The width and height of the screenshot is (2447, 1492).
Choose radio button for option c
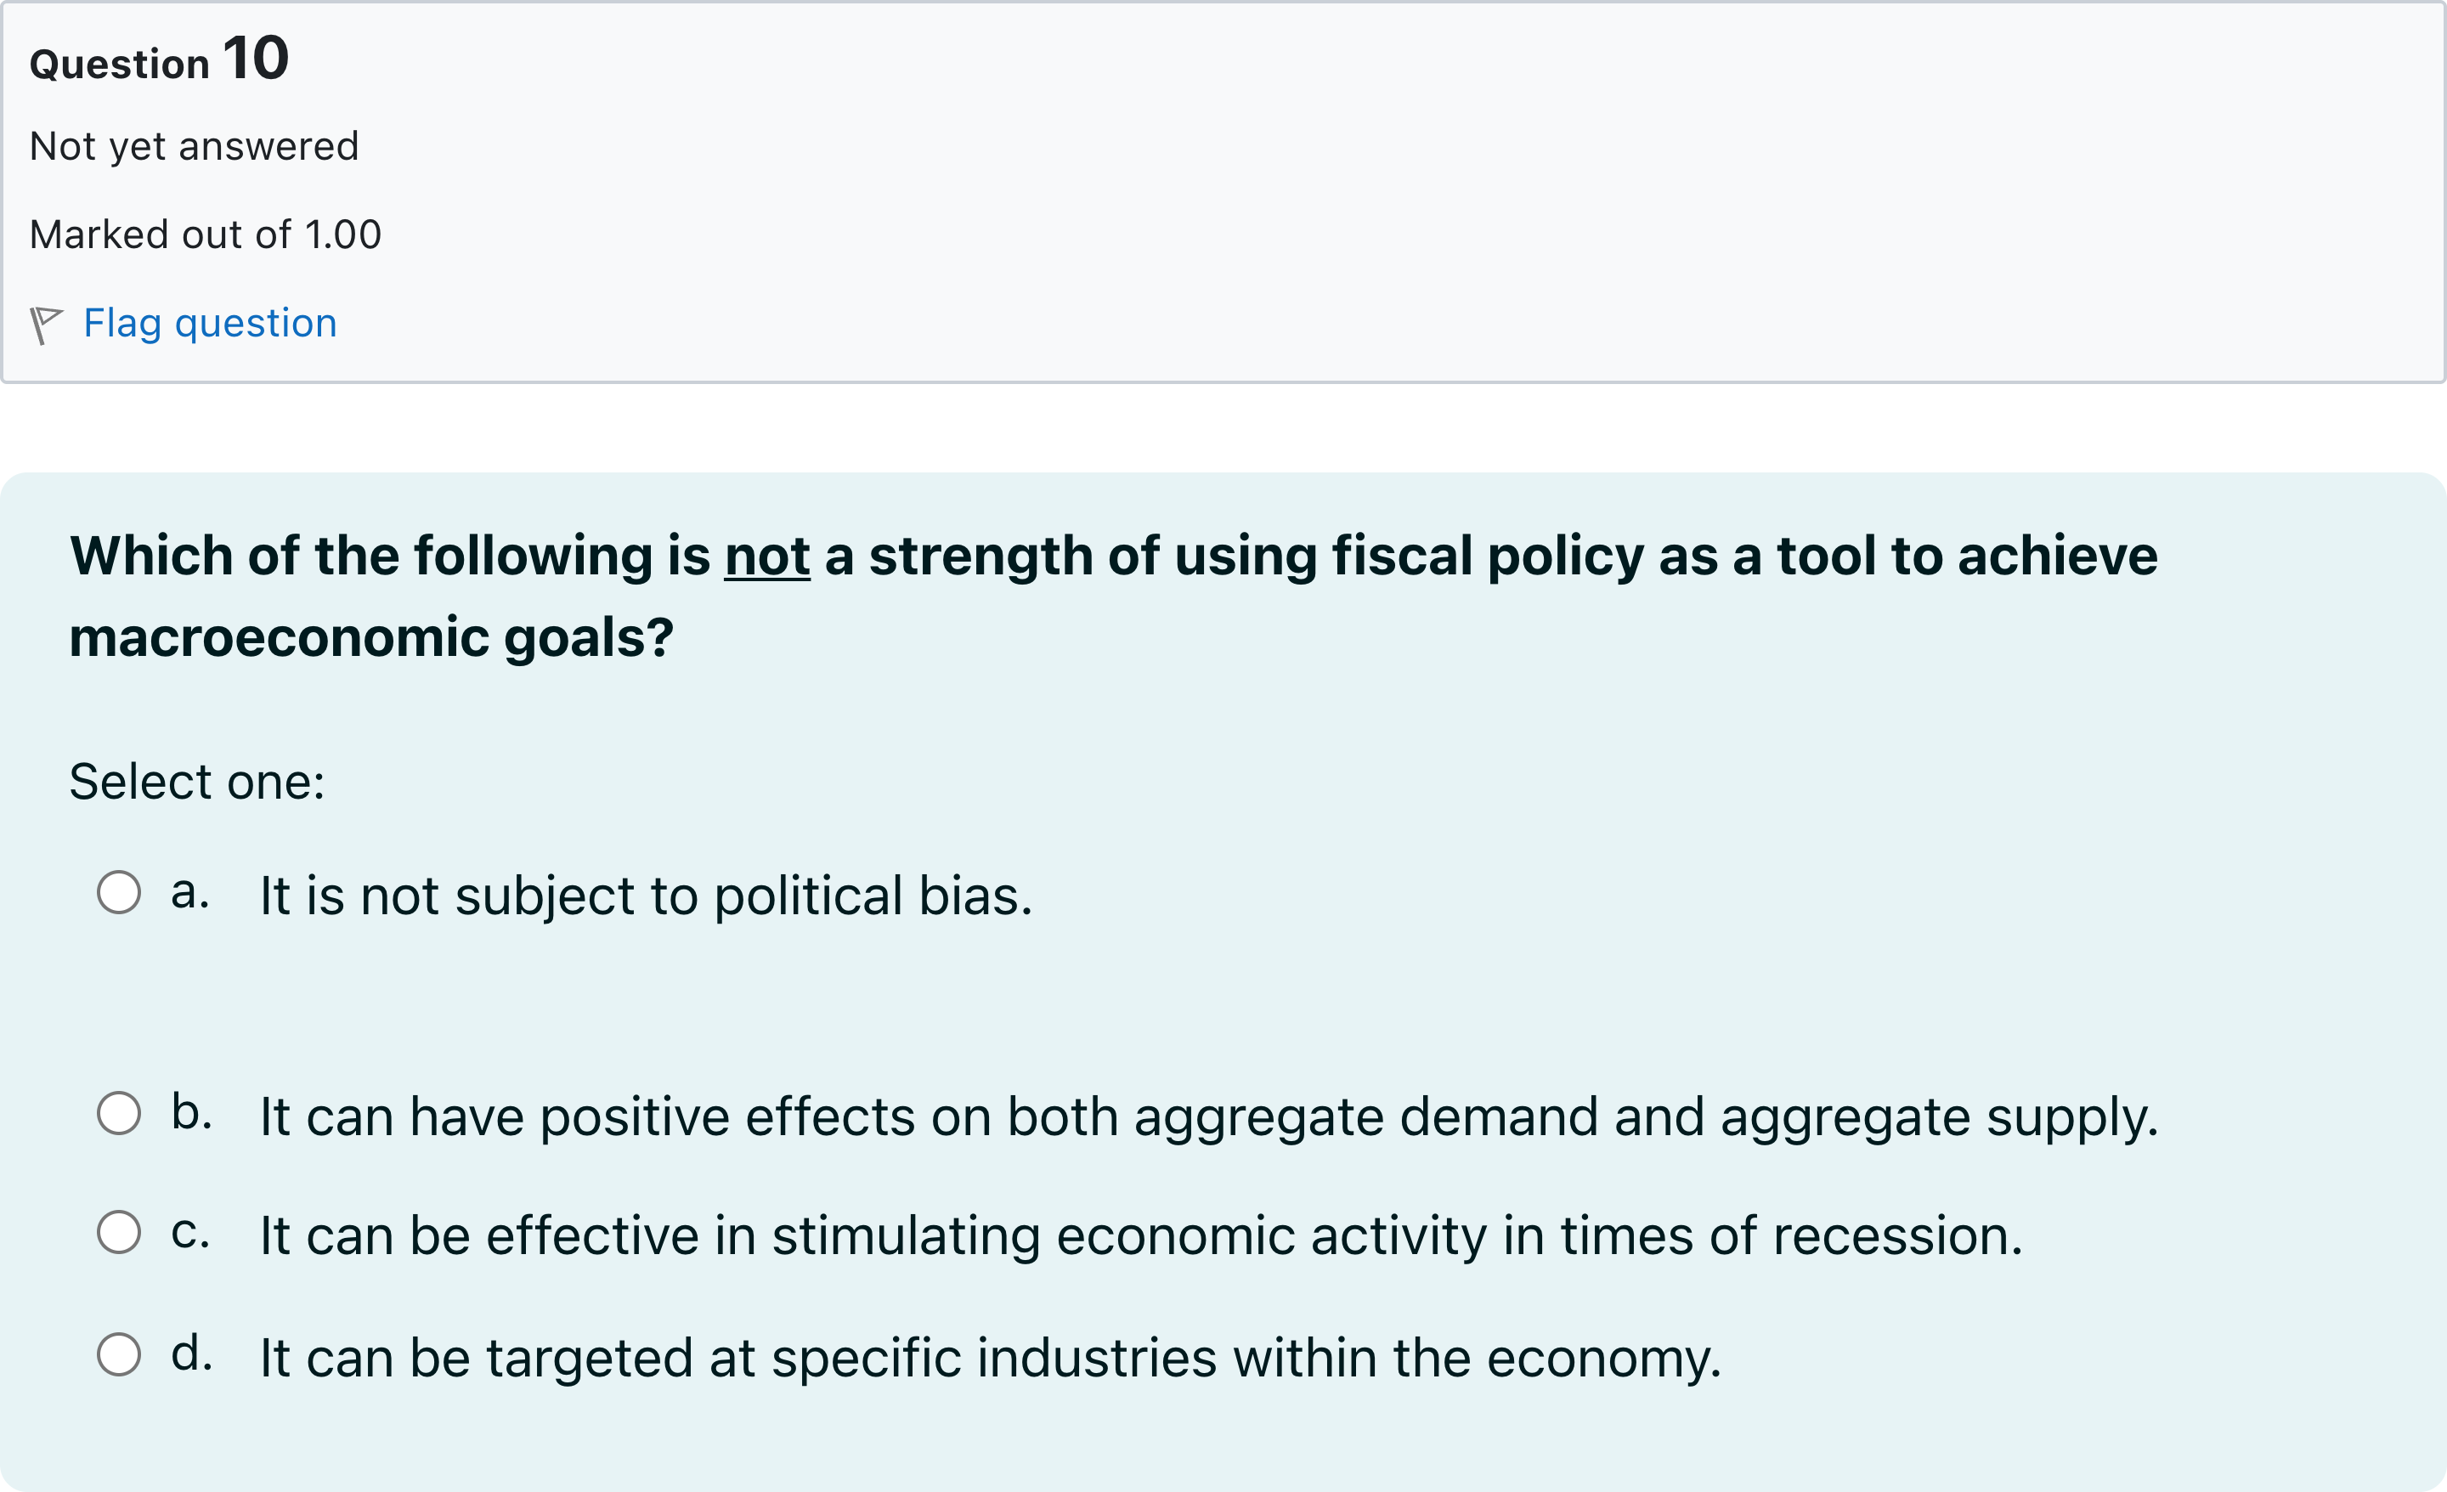click(x=118, y=1232)
